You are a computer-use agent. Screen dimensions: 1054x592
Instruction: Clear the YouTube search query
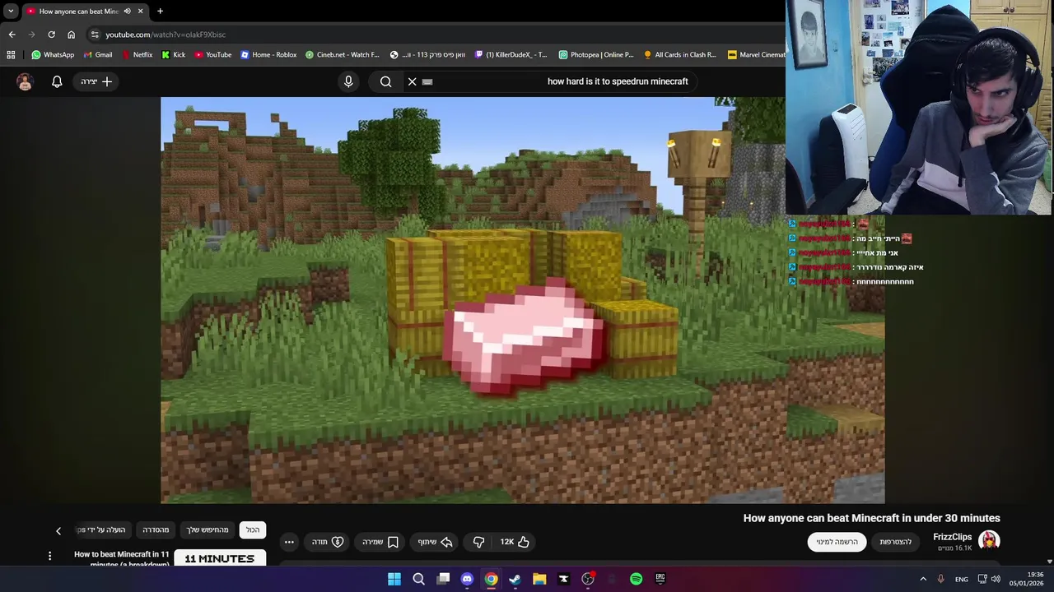coord(413,81)
